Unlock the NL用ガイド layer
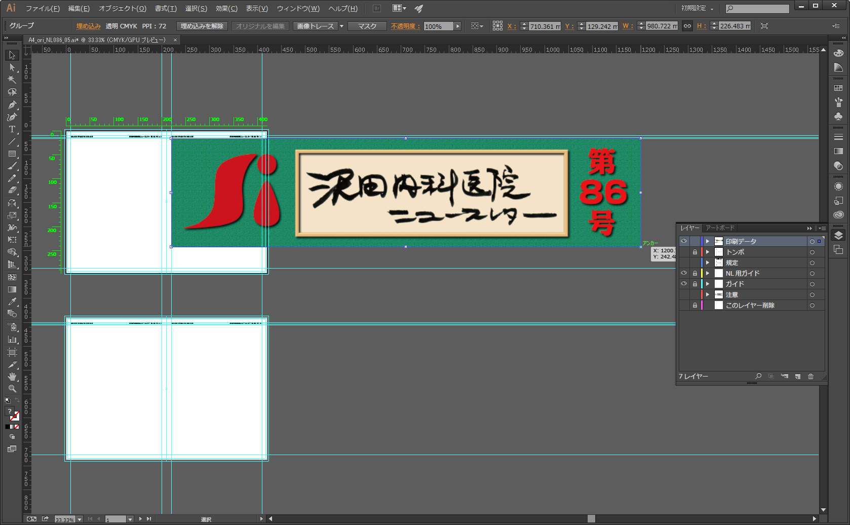 (x=695, y=273)
